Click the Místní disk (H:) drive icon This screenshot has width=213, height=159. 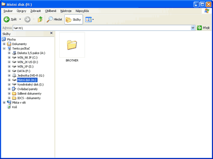tap(14, 80)
